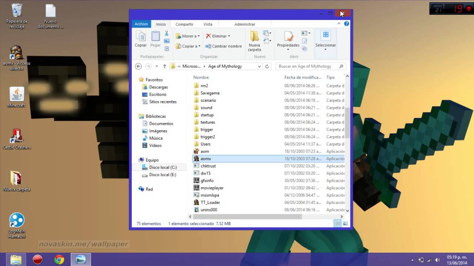Click Age of Mythology in the address bar
Image resolution: width=474 pixels, height=266 pixels.
click(x=225, y=66)
